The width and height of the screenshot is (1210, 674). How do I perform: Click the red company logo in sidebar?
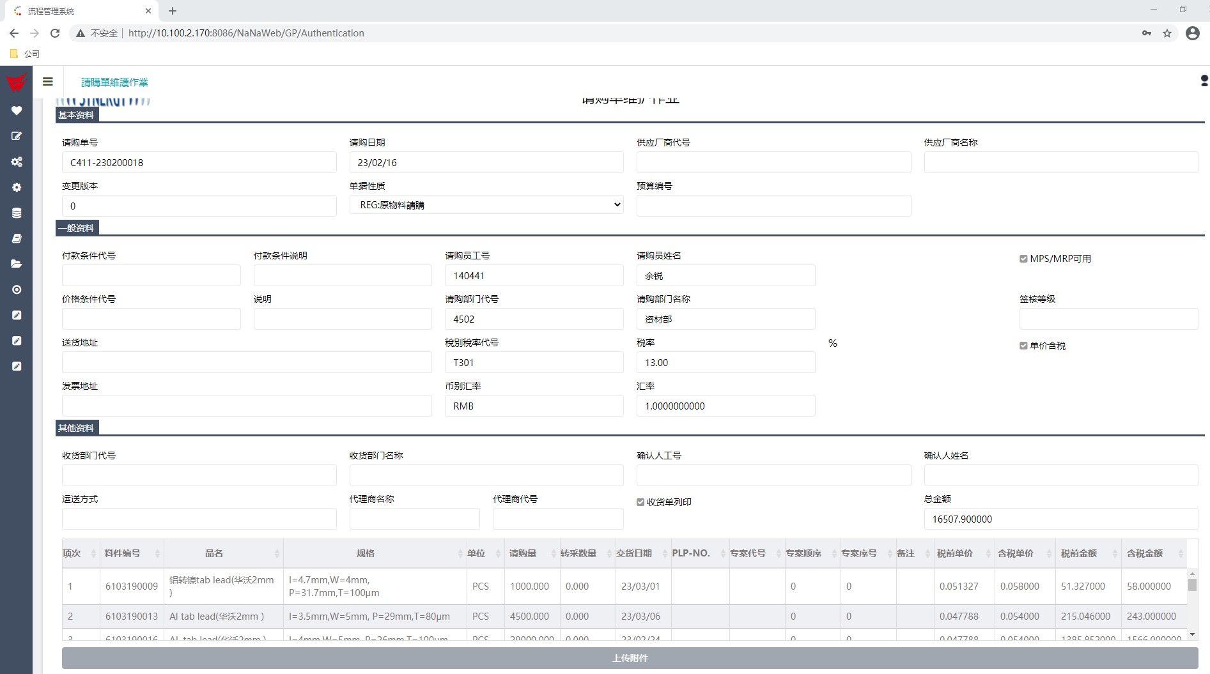[x=17, y=82]
